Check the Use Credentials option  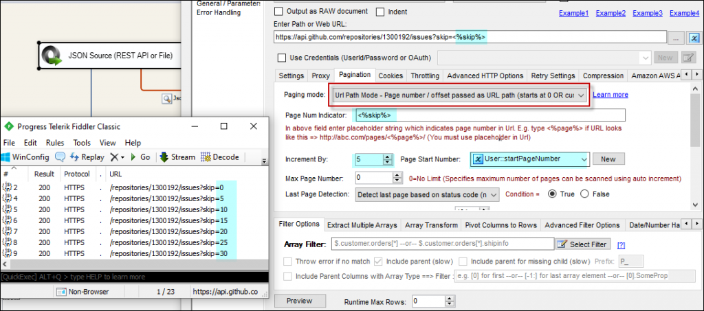coord(282,58)
